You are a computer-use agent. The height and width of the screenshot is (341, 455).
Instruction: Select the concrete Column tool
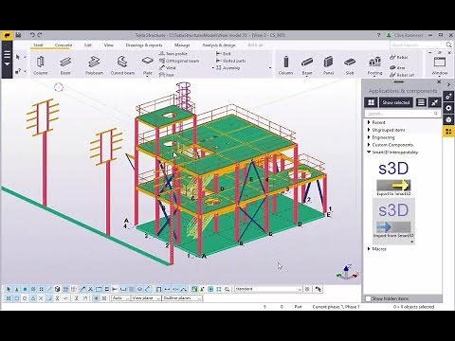[x=285, y=65]
